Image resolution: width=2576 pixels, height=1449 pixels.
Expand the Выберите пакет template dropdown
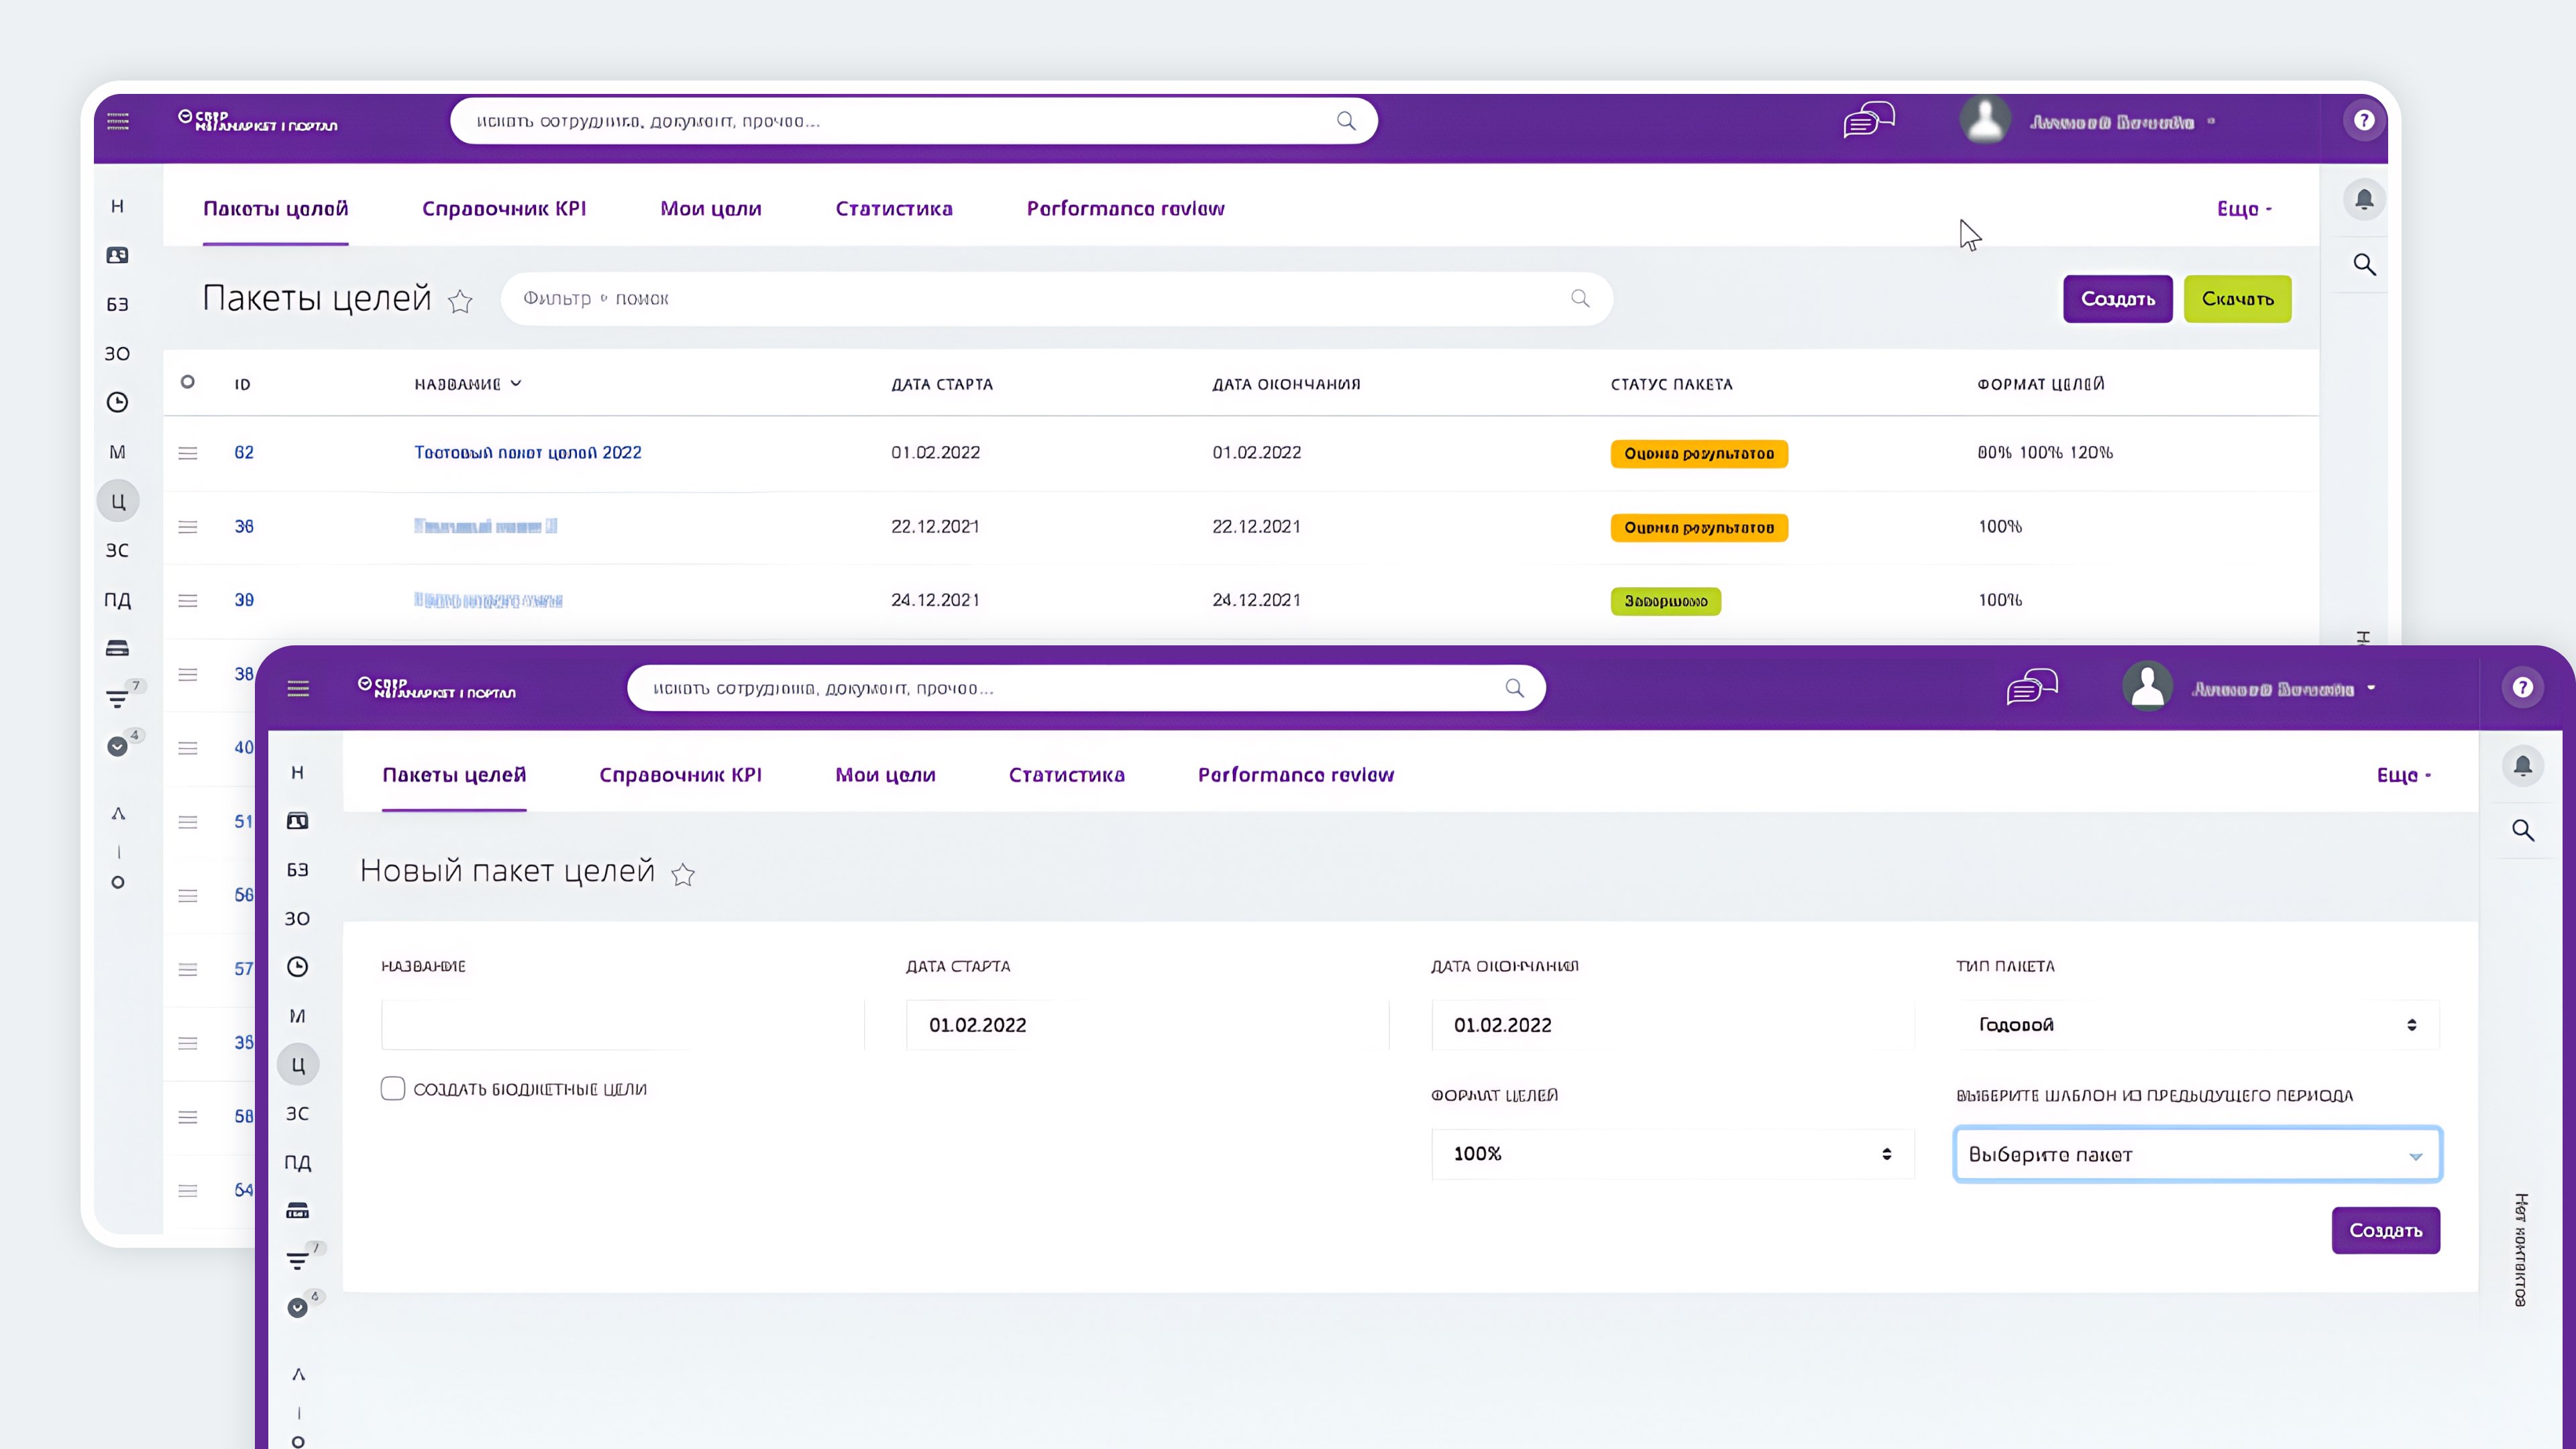click(x=2196, y=1154)
